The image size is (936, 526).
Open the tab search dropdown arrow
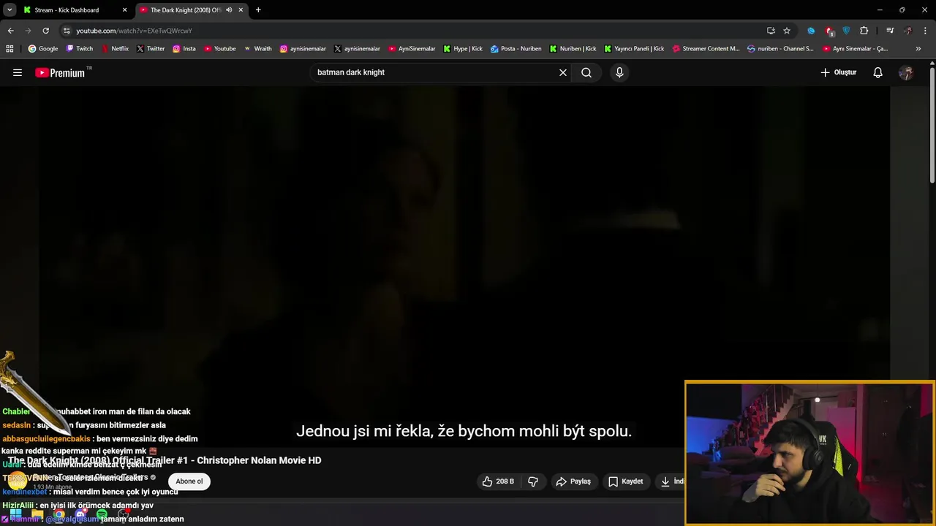pyautogui.click(x=10, y=10)
